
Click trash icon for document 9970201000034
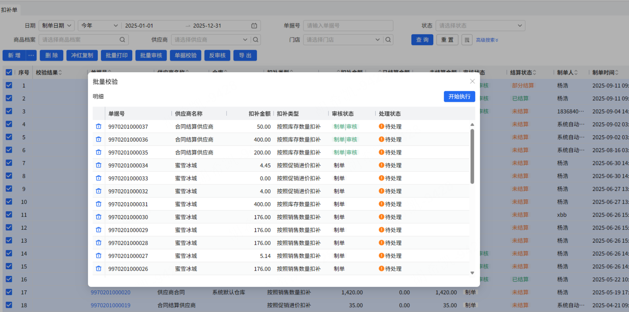(99, 165)
